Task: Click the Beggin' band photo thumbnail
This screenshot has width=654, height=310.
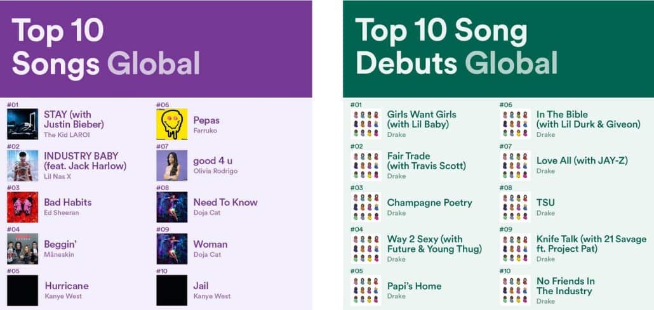Action: tap(22, 249)
